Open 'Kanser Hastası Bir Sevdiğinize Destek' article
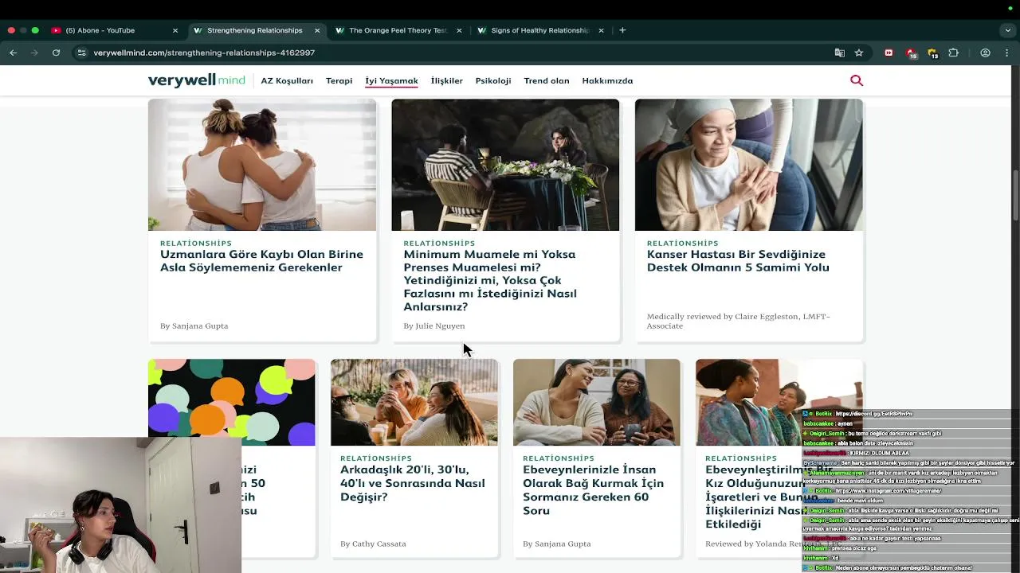The height and width of the screenshot is (573, 1020). (738, 260)
